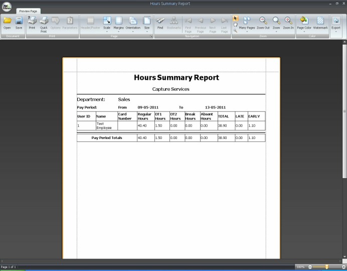This screenshot has width=347, height=271.
Task: Go to Last Page
Action: click(x=225, y=25)
